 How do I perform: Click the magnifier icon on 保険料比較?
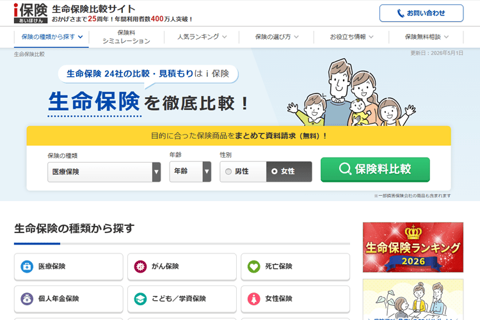pyautogui.click(x=345, y=169)
